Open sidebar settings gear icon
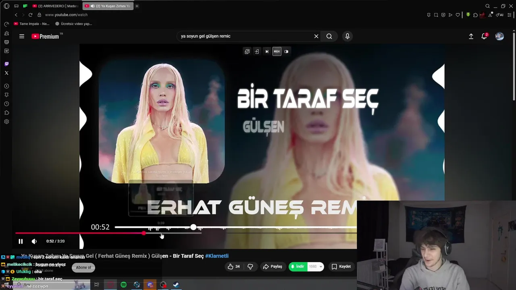Image resolution: width=516 pixels, height=290 pixels. 6,122
